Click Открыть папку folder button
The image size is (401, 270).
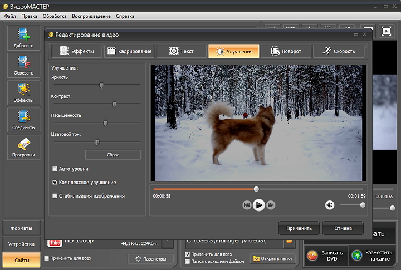[273, 258]
